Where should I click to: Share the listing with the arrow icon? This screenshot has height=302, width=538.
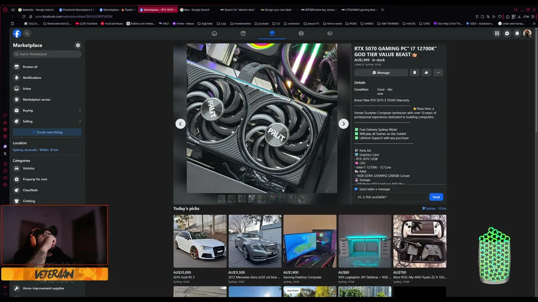click(x=426, y=73)
